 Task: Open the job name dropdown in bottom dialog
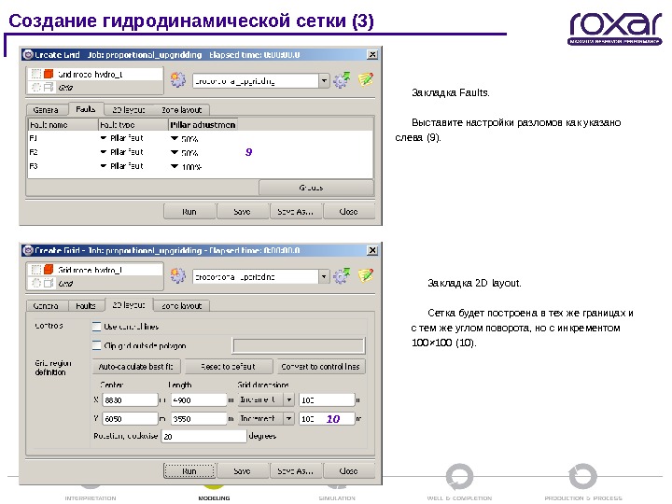point(324,277)
